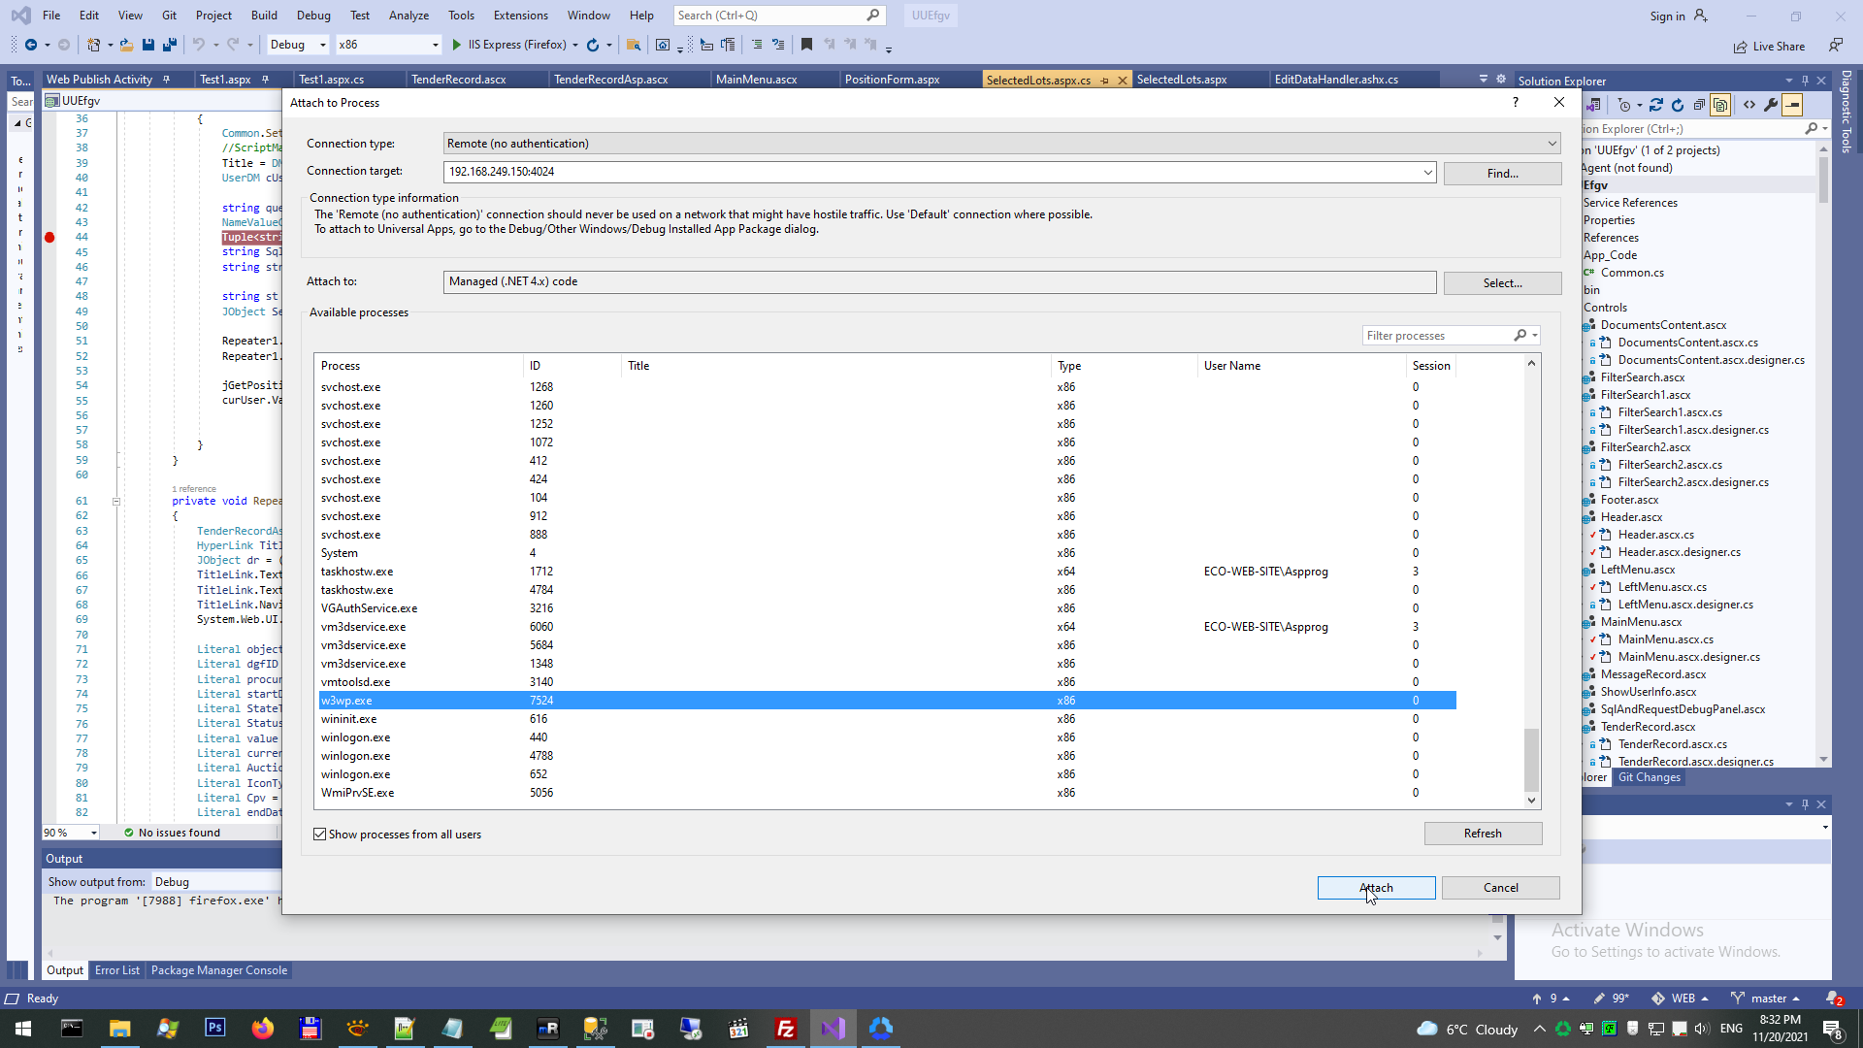Click the process list vertical scrollbar thumb
The width and height of the screenshot is (1863, 1048).
pyautogui.click(x=1531, y=759)
